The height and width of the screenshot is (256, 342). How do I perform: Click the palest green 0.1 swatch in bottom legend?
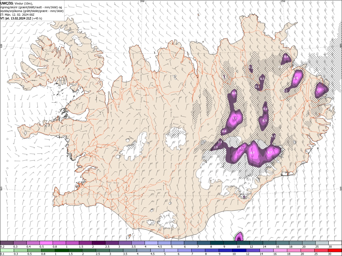tap(7, 250)
